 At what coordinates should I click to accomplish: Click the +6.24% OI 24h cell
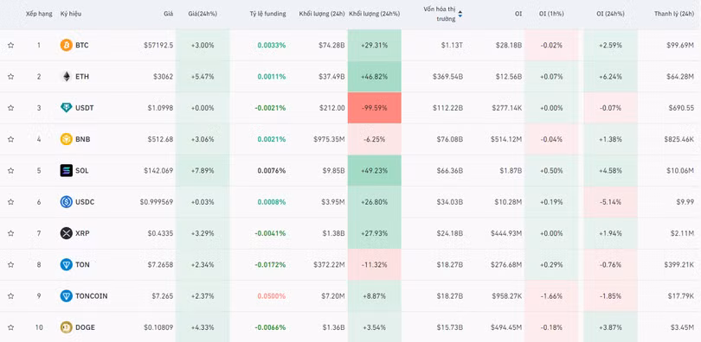pos(610,77)
